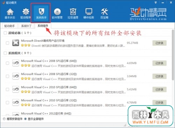Switch to the 驱动助手 tab
This screenshot has height=128, width=175.
[x=9, y=26]
